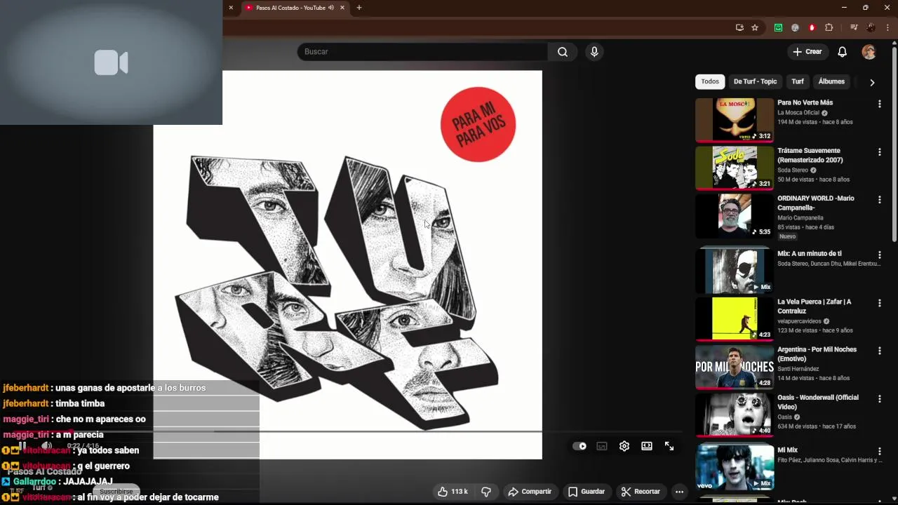Click the Crear button
898x505 pixels.
(x=807, y=52)
